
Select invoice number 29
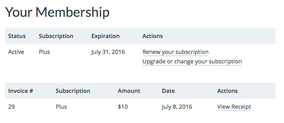tap(11, 107)
